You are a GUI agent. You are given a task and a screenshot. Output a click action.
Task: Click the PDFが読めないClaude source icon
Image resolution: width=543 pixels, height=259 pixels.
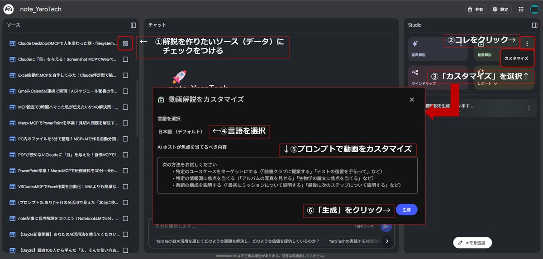click(12, 155)
